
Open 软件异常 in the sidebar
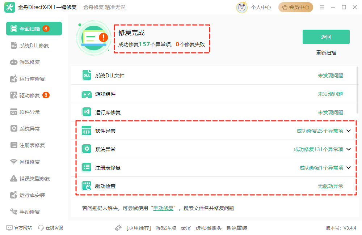point(34,112)
